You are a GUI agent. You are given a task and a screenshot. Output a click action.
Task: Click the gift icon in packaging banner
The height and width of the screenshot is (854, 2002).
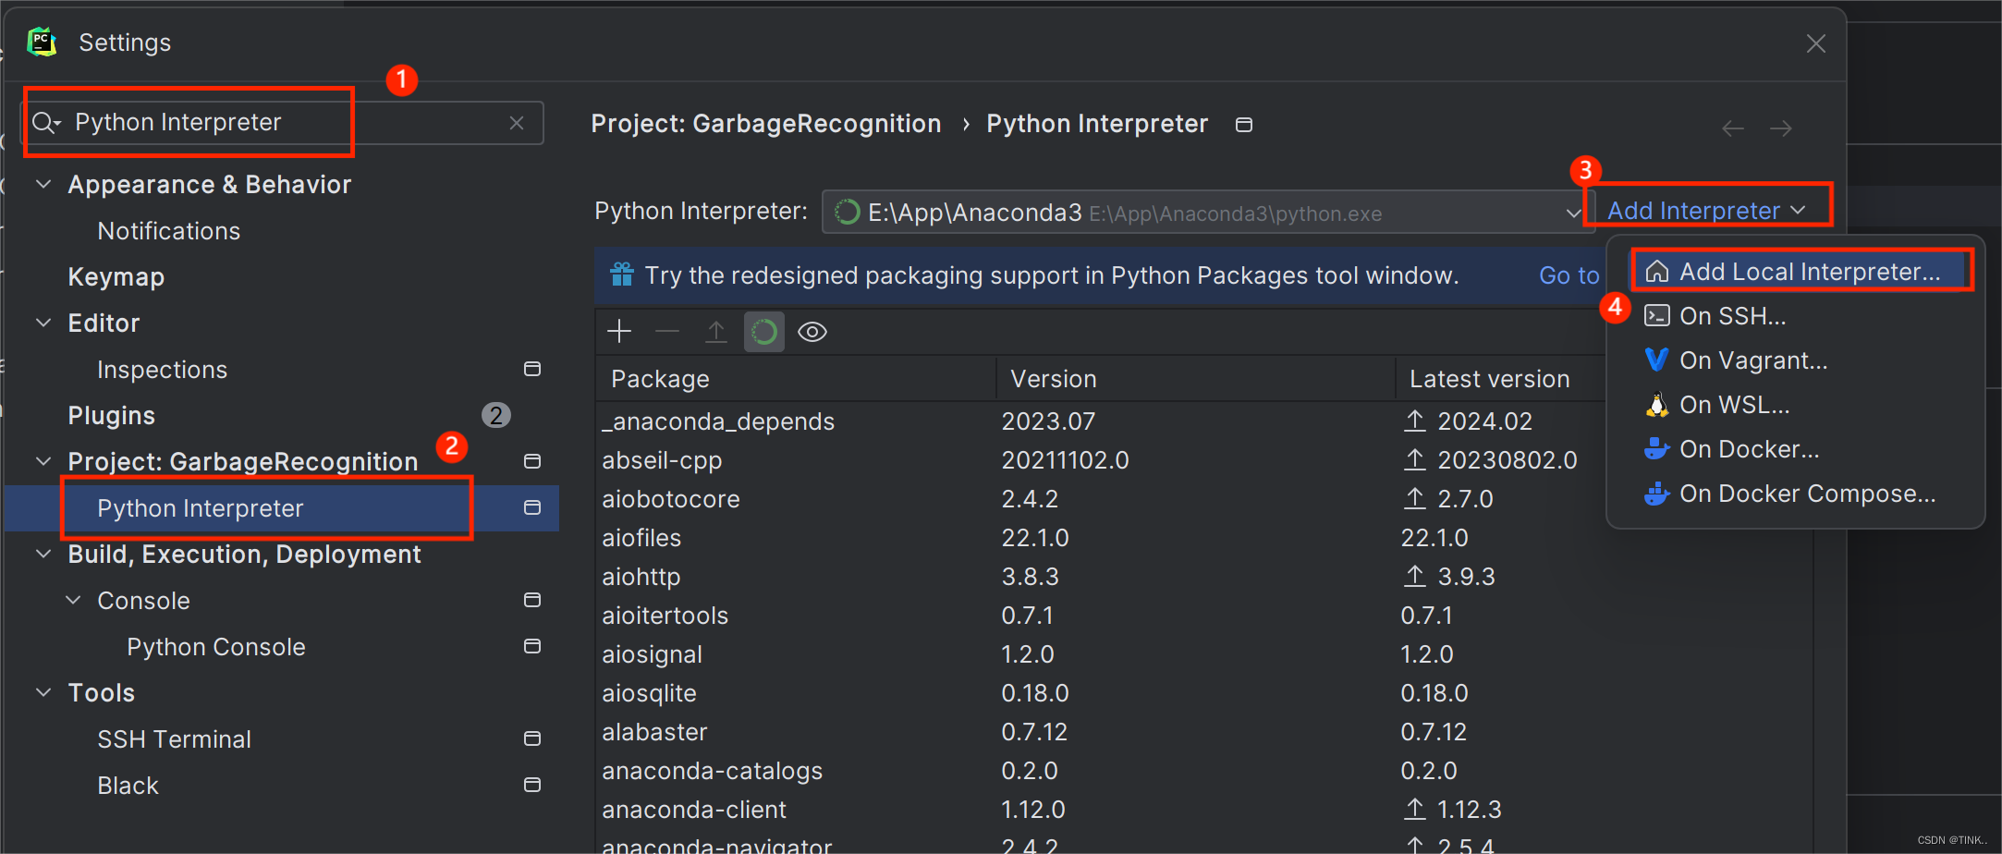pos(620,274)
